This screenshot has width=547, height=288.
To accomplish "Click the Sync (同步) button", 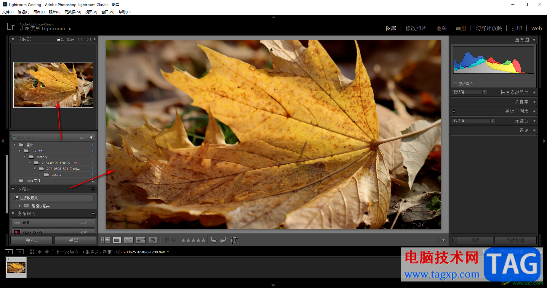I will click(475, 240).
